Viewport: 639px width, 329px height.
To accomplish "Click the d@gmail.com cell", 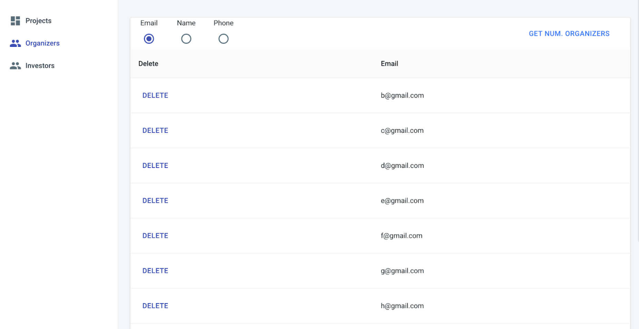I will 402,166.
